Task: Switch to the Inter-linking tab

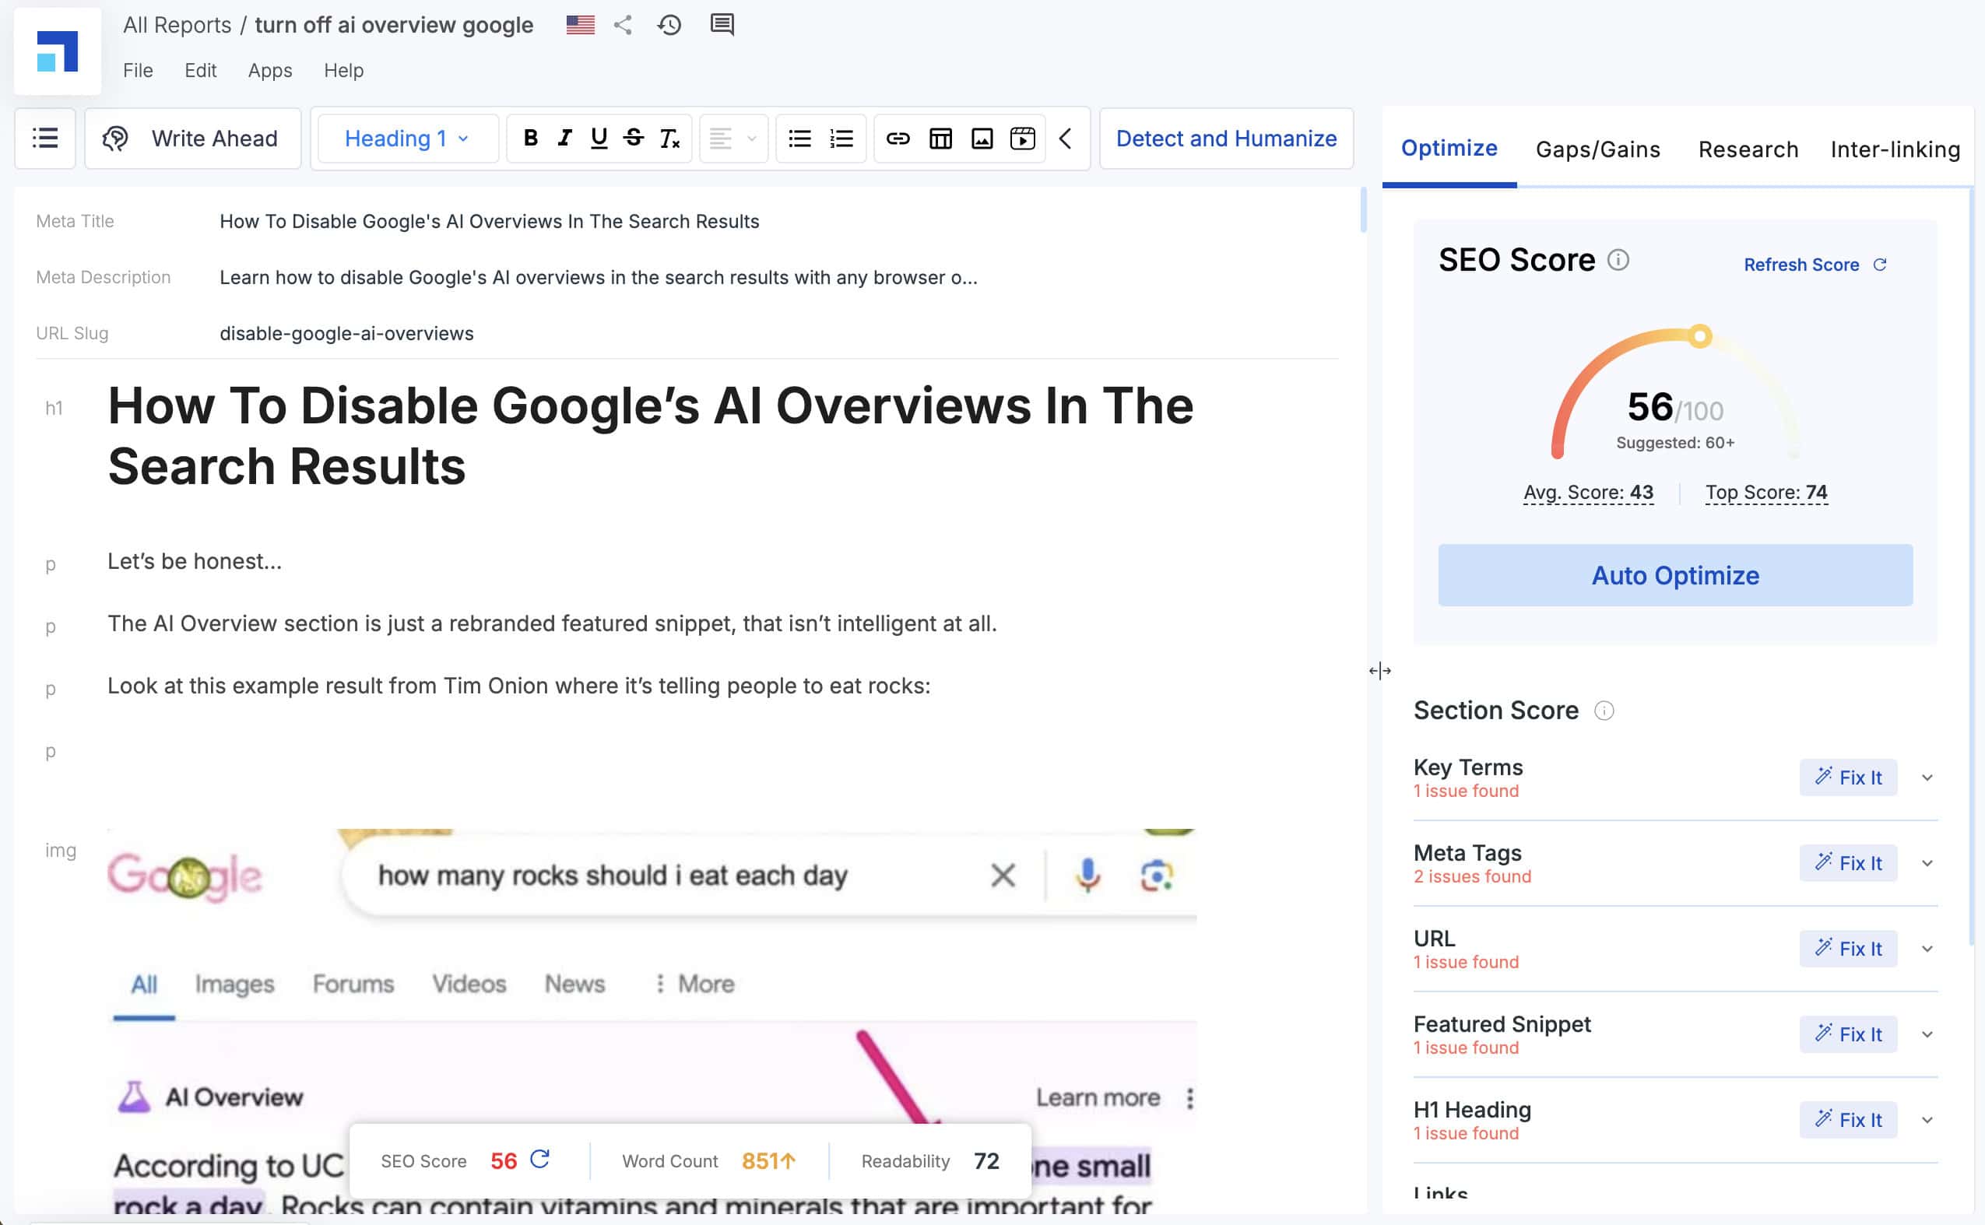Action: point(1895,149)
